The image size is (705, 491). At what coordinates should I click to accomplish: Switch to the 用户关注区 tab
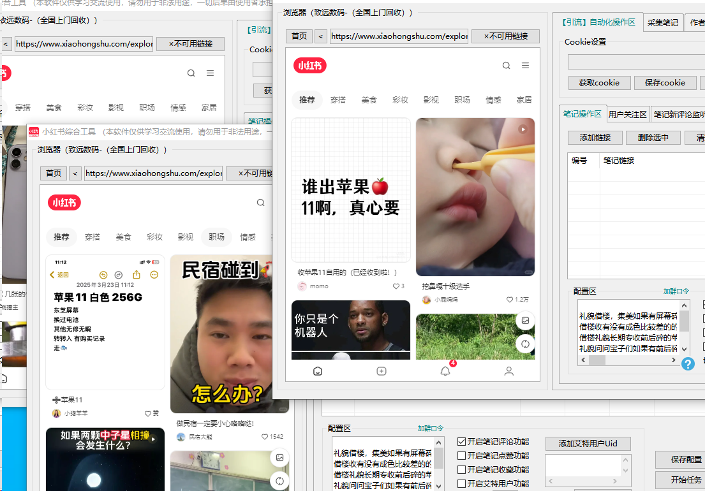[628, 115]
